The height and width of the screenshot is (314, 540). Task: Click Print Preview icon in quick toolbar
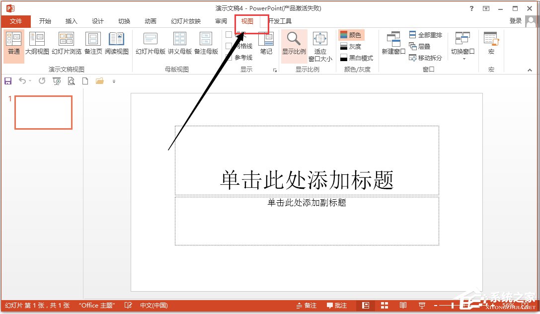pos(71,81)
